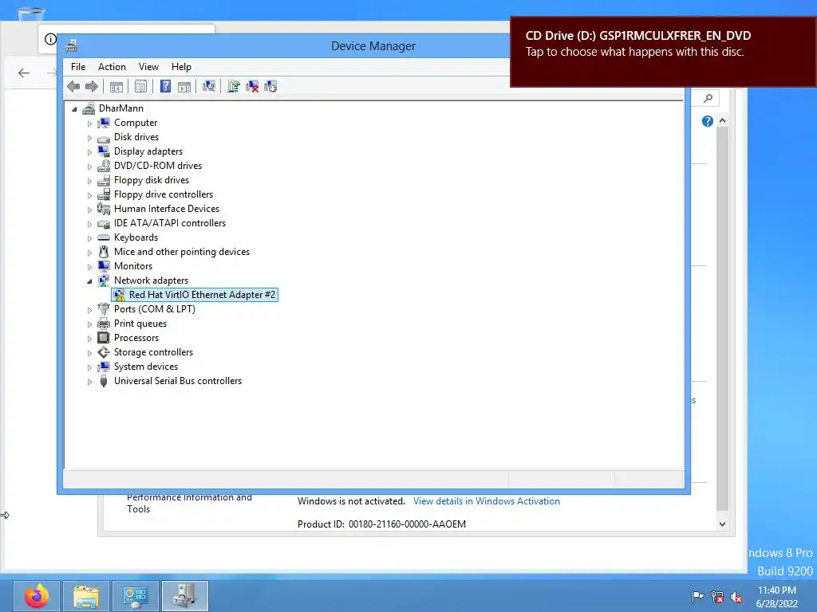This screenshot has width=817, height=612.
Task: Expand the Monitors node
Action: 89,267
